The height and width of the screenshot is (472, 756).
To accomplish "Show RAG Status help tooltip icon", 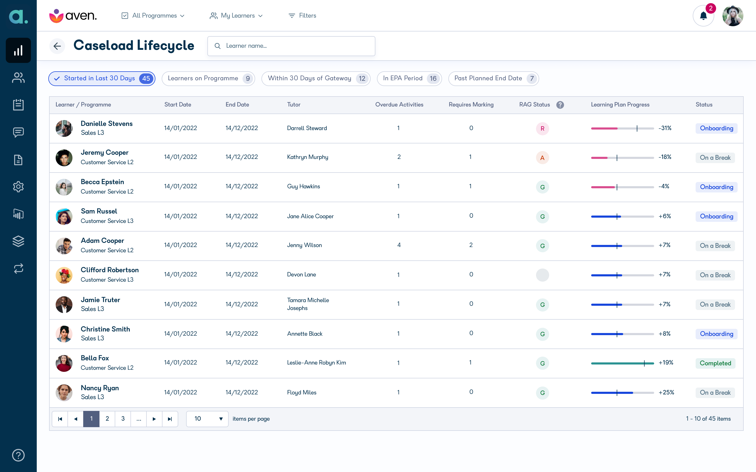I will (x=560, y=105).
